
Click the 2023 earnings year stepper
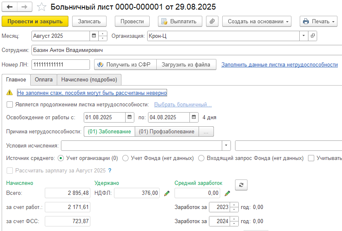coord(234,207)
